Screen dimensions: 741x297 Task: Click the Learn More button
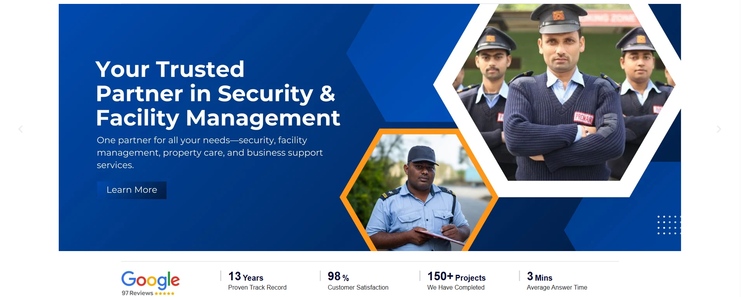click(x=131, y=190)
